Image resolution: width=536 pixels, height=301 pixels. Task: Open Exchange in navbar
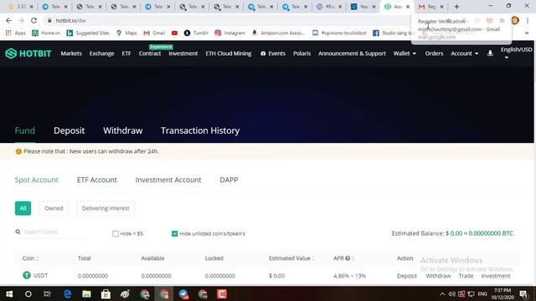[101, 54]
